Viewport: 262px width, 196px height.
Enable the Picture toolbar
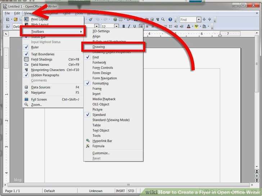pyautogui.click(x=113, y=109)
